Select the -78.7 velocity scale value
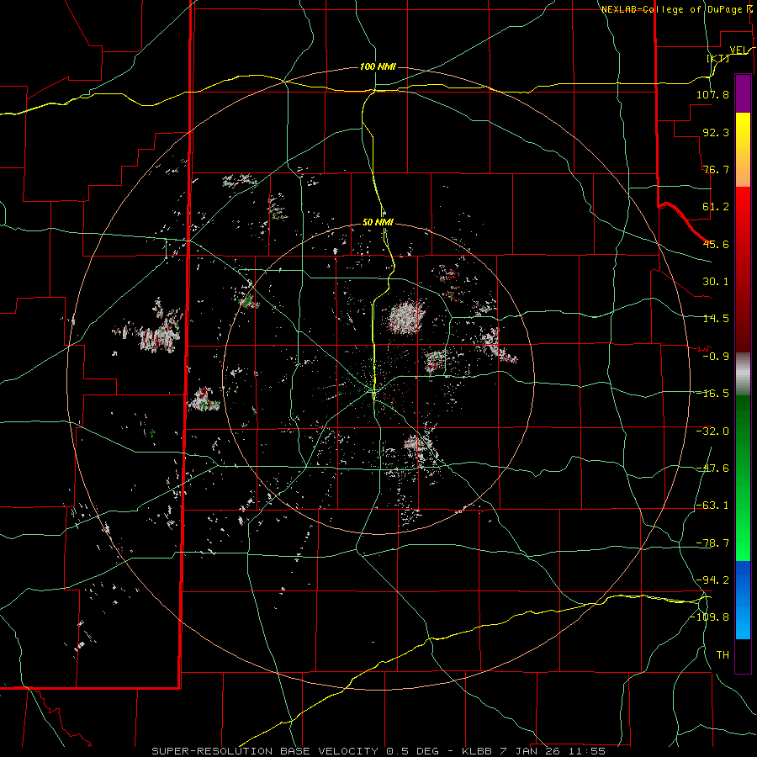The width and height of the screenshot is (757, 757). 712,543
